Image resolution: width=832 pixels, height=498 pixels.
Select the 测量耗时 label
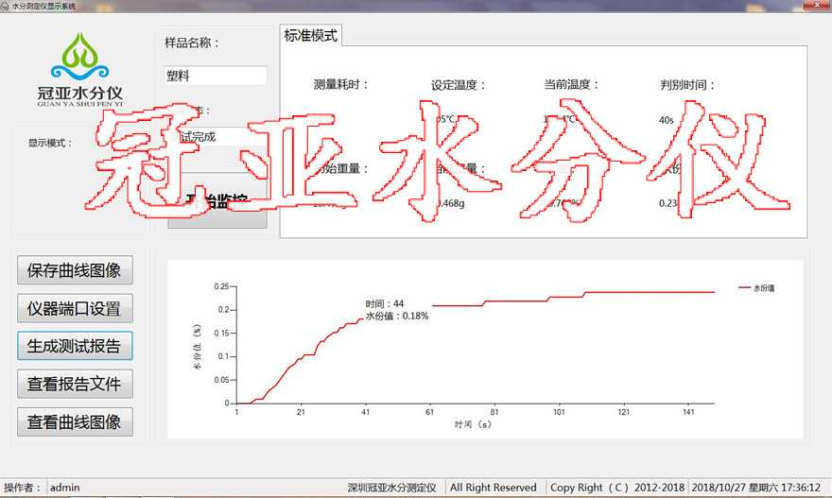click(340, 84)
